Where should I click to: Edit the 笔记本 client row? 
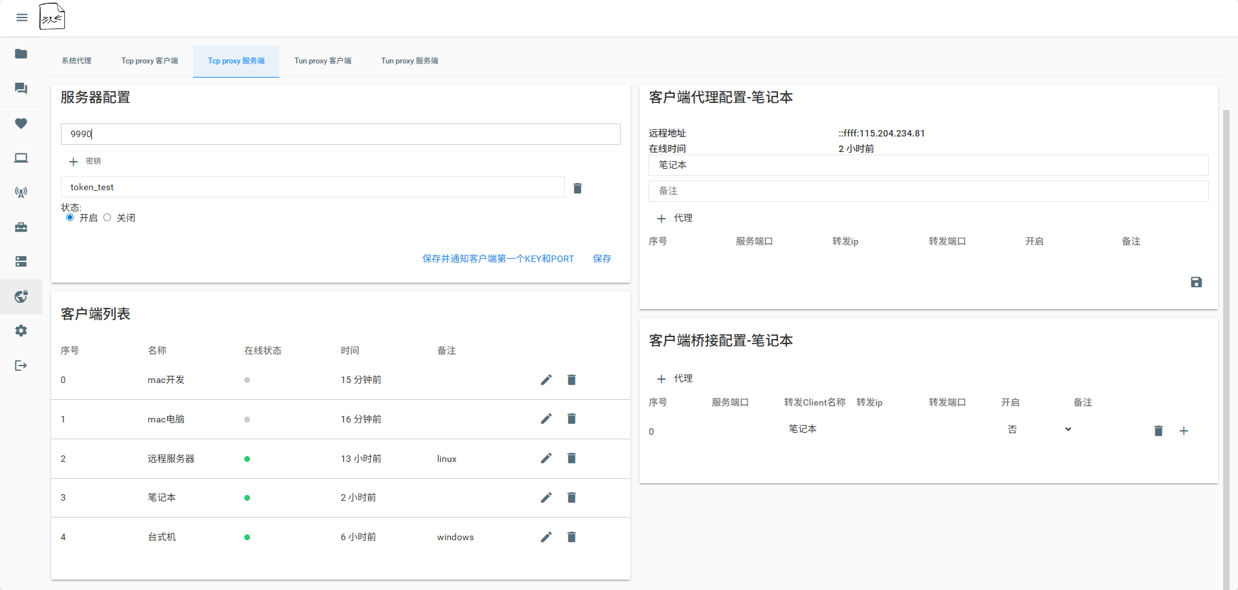546,497
